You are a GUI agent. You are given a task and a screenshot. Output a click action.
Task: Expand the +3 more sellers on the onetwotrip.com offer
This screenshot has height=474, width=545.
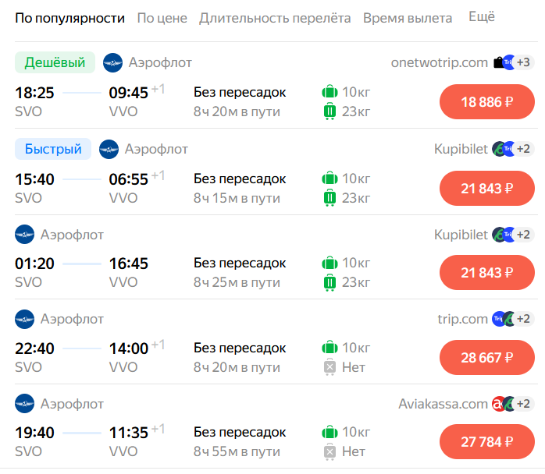click(523, 62)
